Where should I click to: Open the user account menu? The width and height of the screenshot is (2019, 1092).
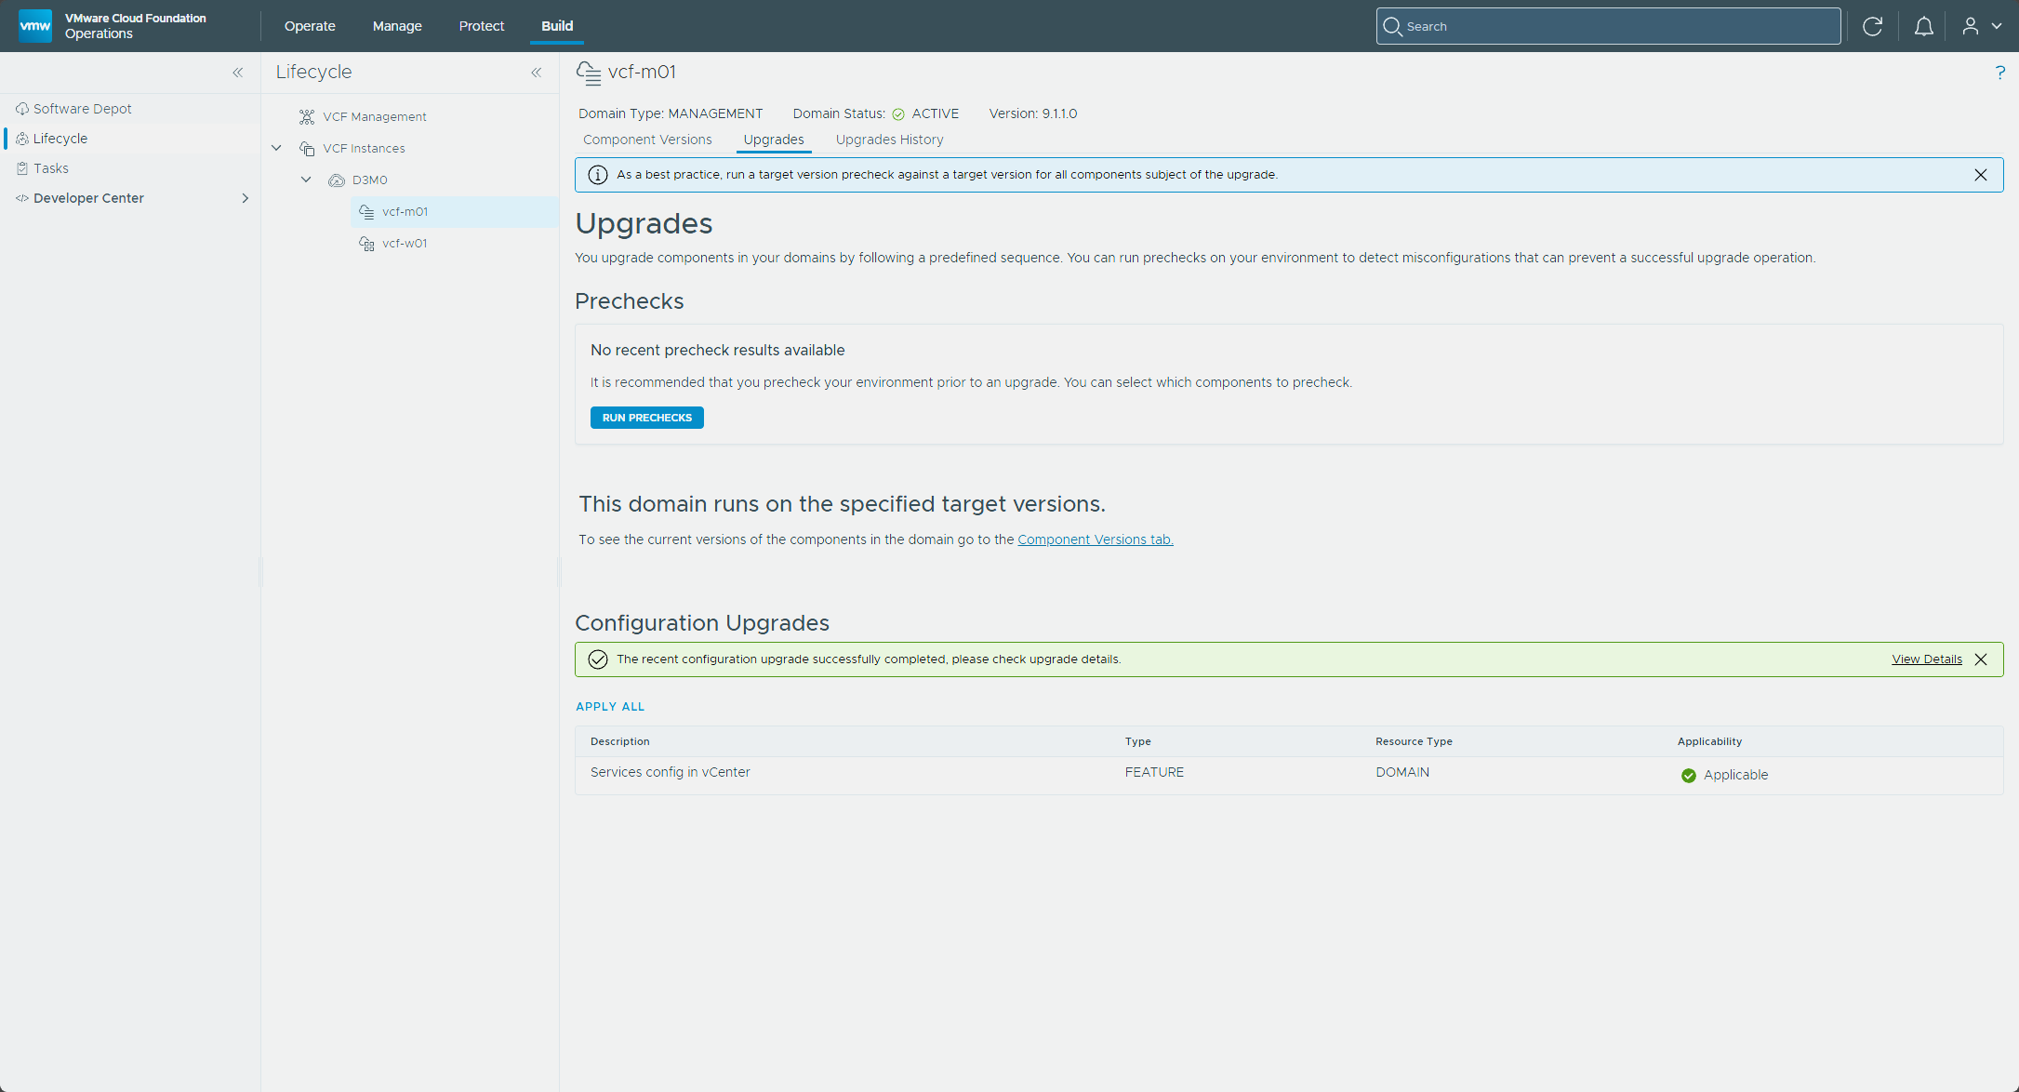click(x=1982, y=26)
